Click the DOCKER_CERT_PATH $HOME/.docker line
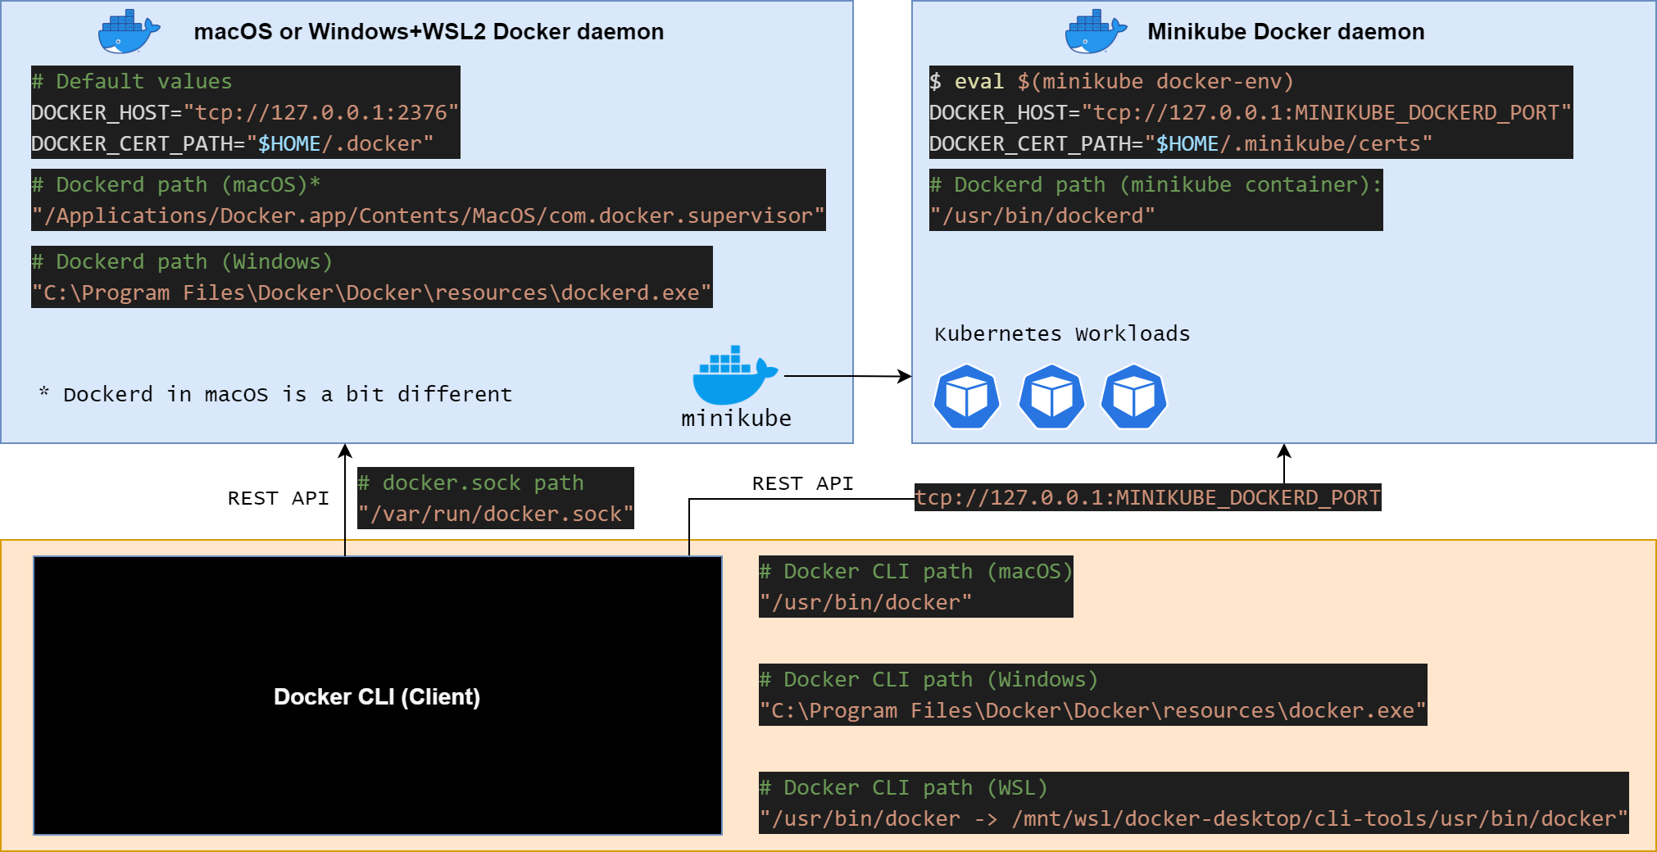 point(232,143)
